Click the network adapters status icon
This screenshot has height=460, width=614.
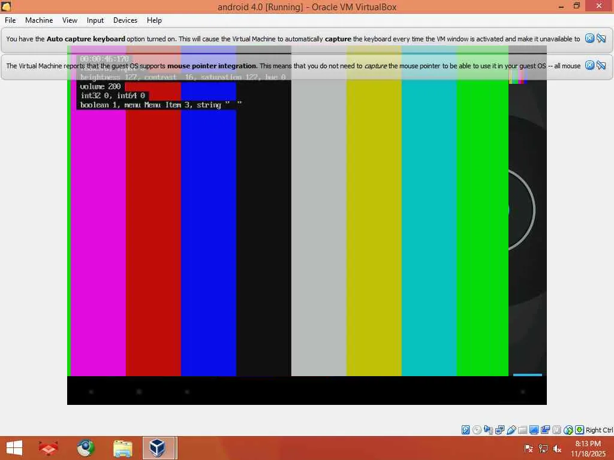tap(499, 430)
